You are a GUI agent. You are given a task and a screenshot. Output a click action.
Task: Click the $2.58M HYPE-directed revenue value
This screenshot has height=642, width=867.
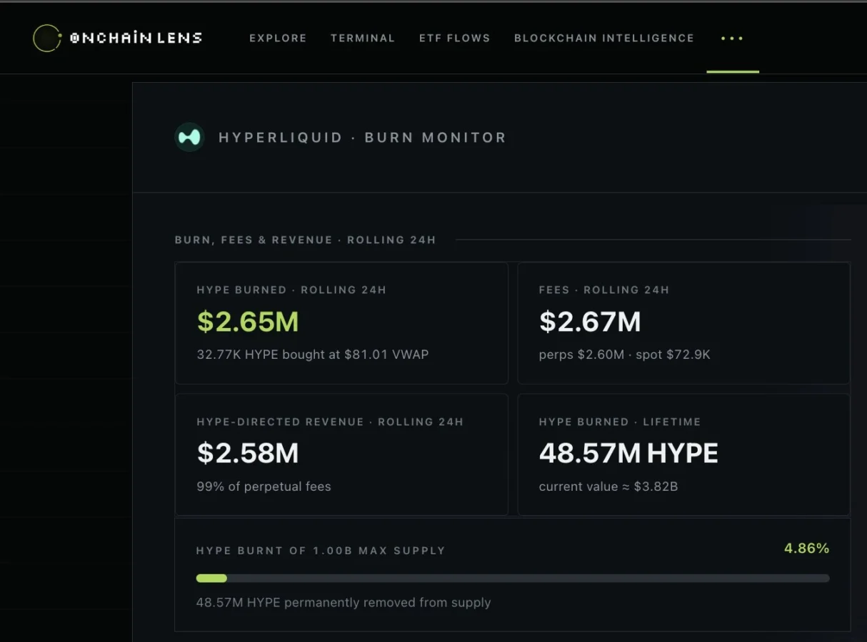[x=248, y=454]
